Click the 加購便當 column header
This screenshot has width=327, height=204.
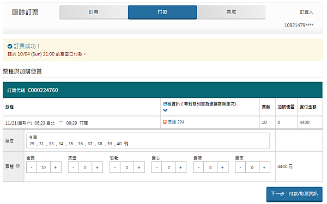coord(286,107)
